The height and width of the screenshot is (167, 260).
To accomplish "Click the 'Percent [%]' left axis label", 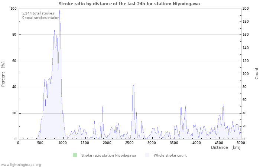I will tap(3, 74).
